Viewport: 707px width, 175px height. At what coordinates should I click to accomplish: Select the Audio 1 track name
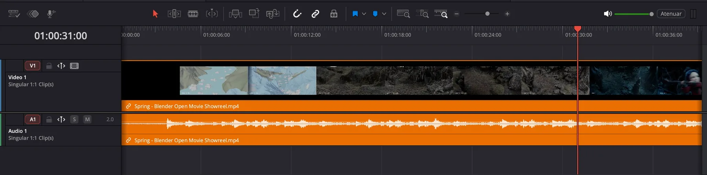coord(18,131)
